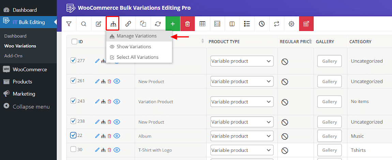Click the pencil edit icon for product 22
392x160 pixels.
pos(97,136)
